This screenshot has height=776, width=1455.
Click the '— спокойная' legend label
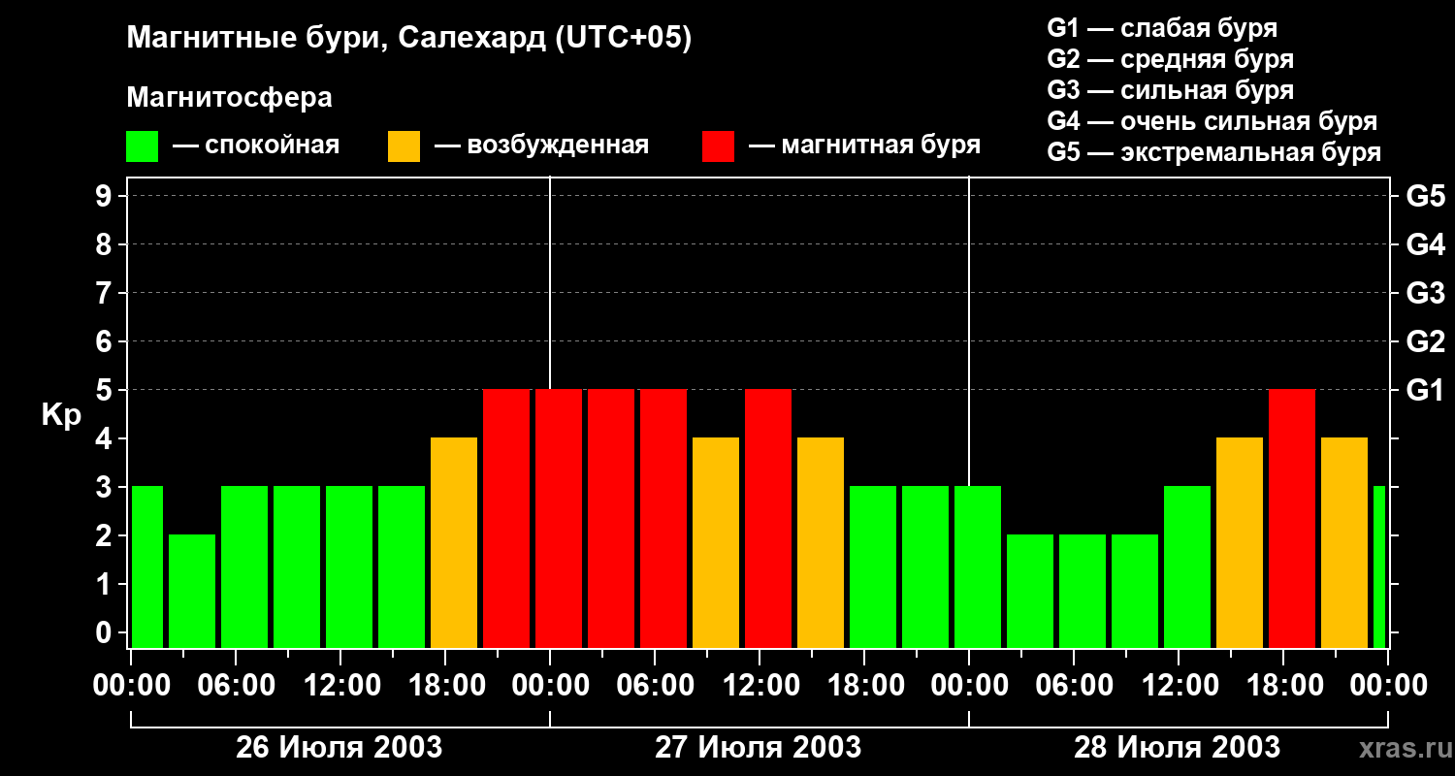[x=256, y=145]
